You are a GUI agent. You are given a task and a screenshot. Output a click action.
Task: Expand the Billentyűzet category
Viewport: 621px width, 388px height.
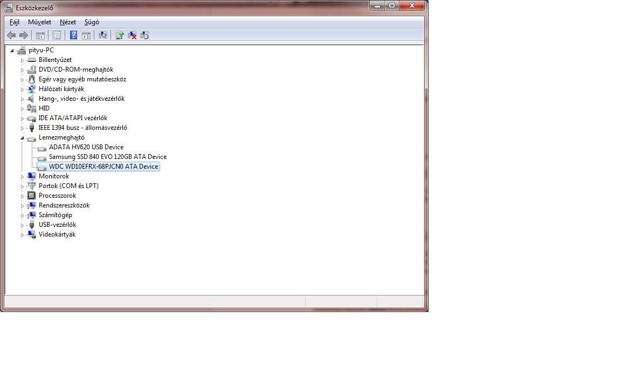22,60
